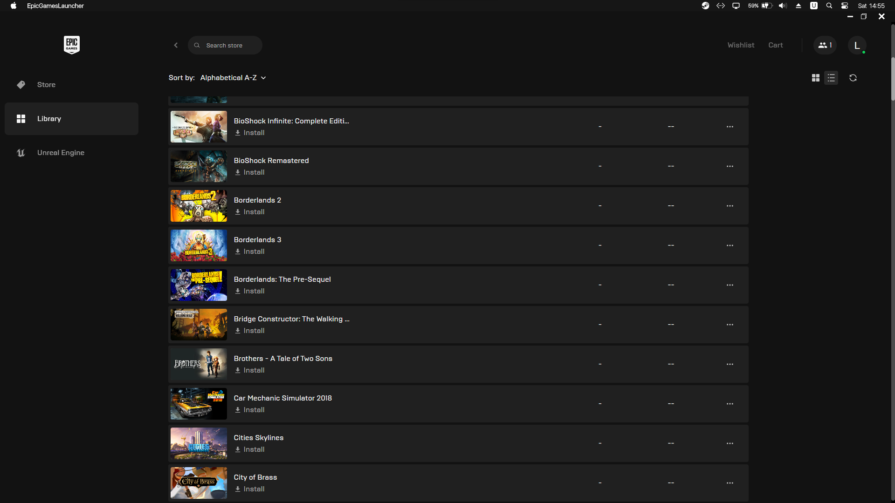Click the library vertical scrollbar

pos(892,78)
